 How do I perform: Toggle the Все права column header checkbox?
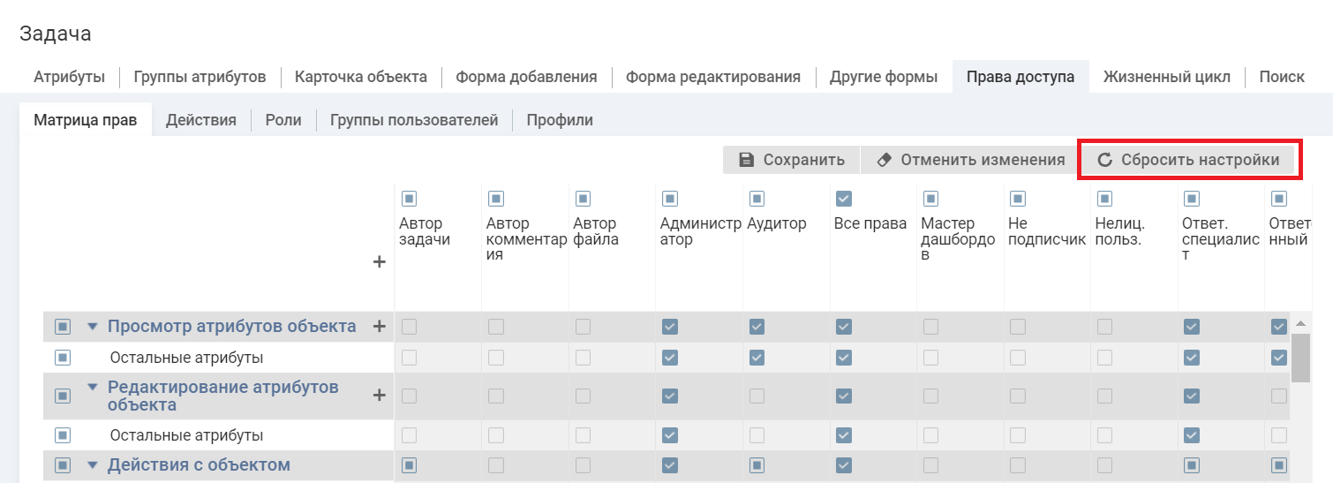pyautogui.click(x=843, y=199)
